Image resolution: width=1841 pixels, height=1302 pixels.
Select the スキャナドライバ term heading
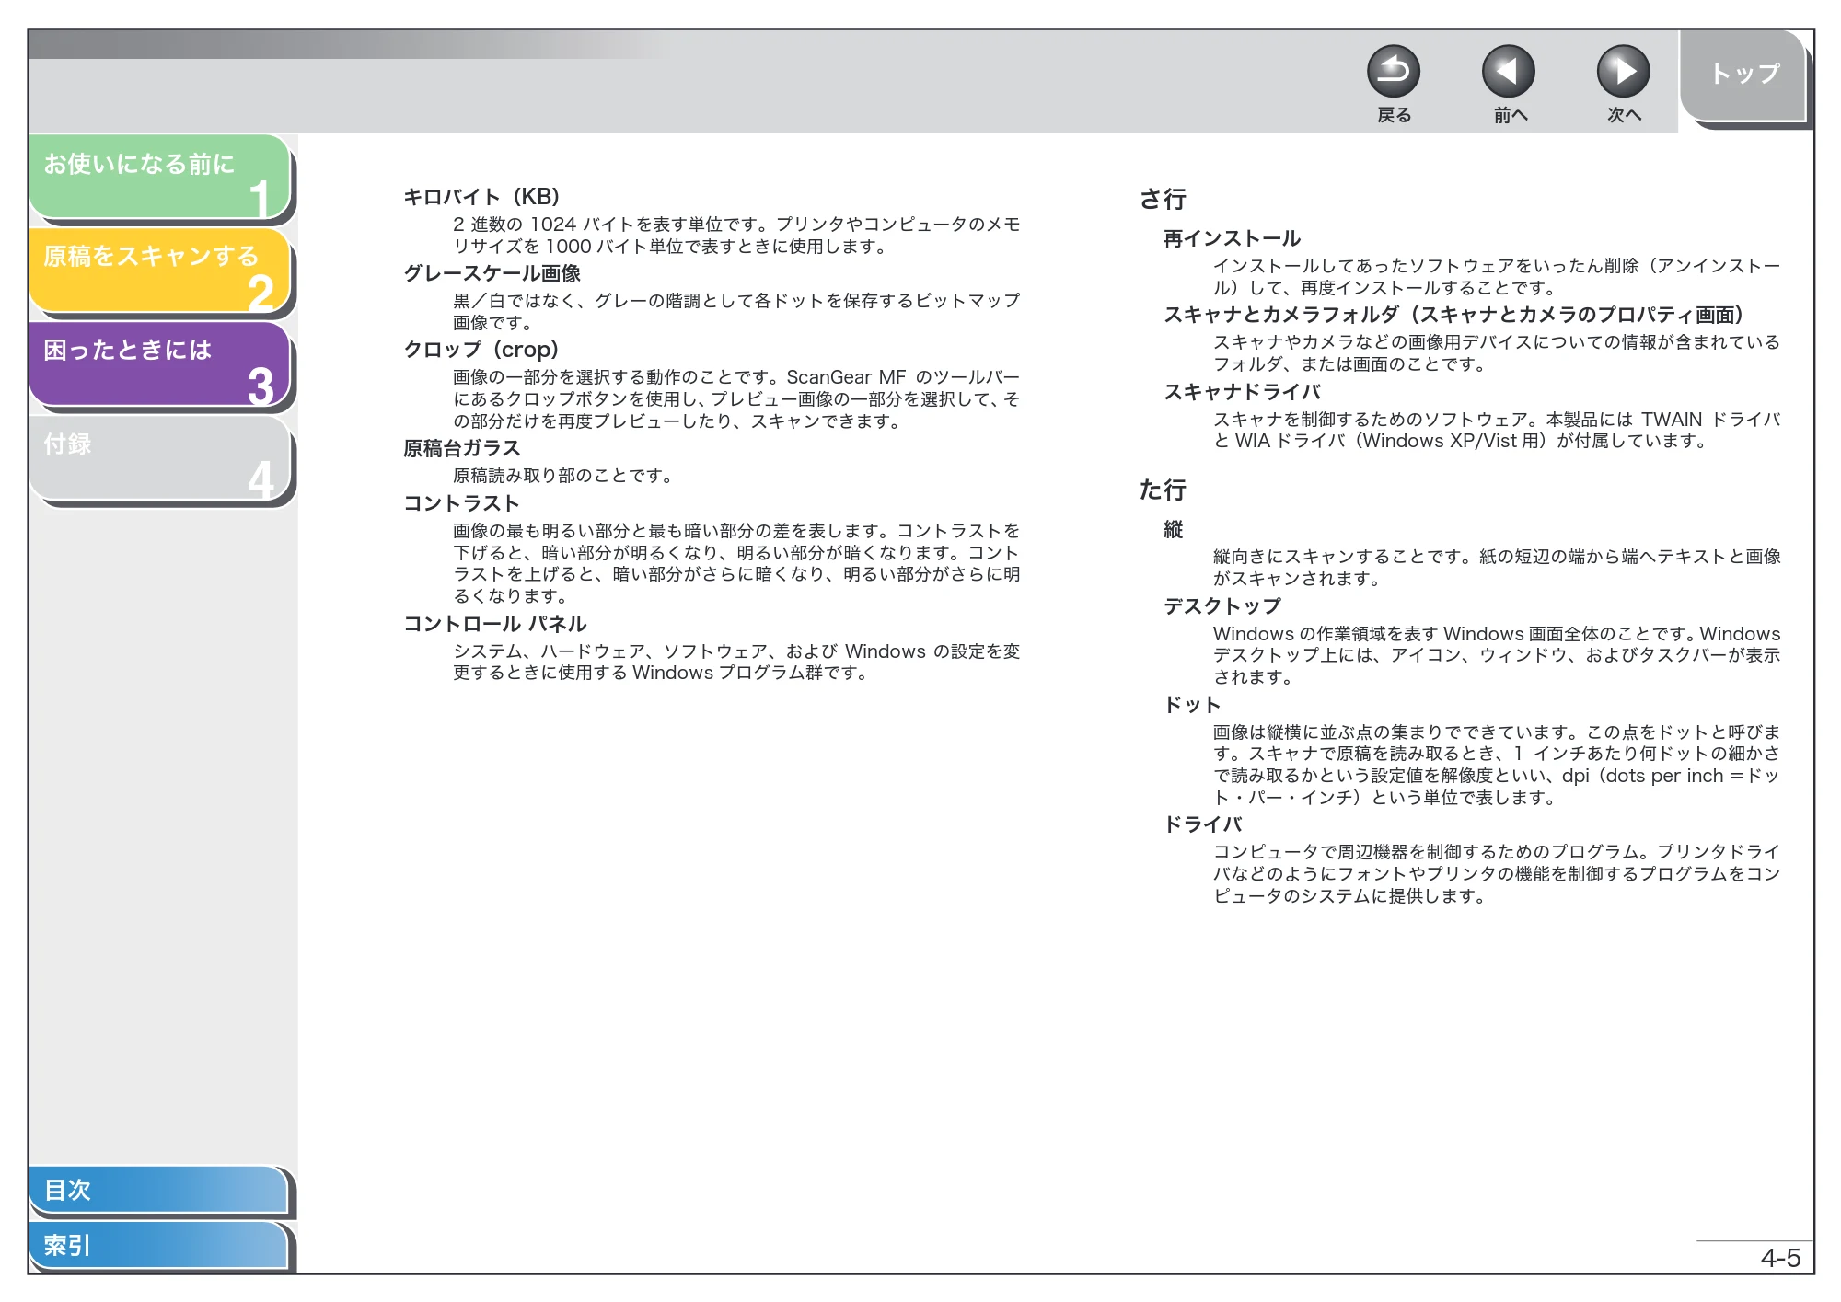point(1243,393)
